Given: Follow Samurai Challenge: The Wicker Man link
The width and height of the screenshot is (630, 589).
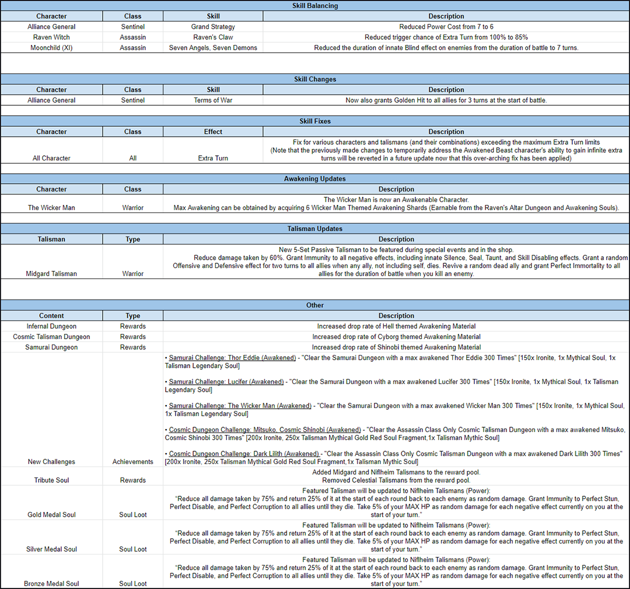Looking at the screenshot, I should [x=240, y=406].
